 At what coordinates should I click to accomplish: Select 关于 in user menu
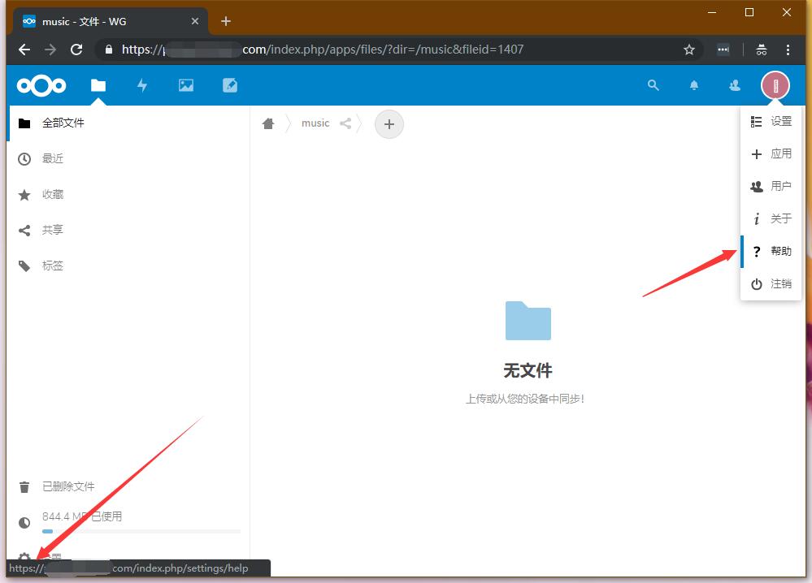771,218
